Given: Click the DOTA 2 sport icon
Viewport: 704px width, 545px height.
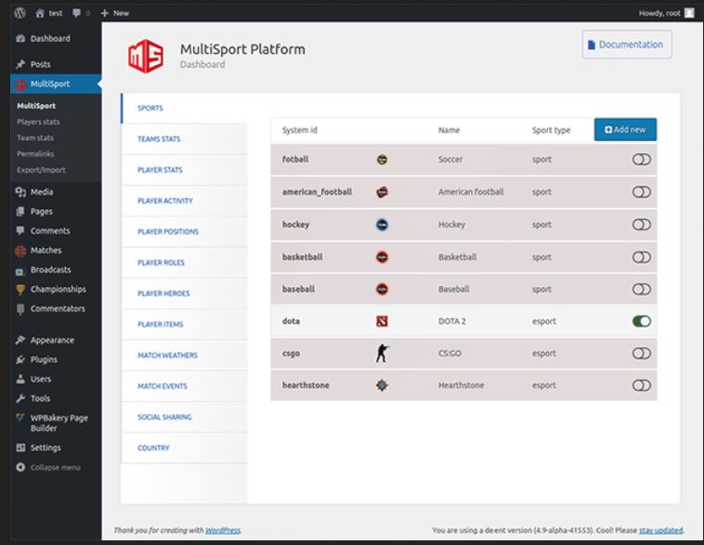Looking at the screenshot, I should click(x=382, y=321).
